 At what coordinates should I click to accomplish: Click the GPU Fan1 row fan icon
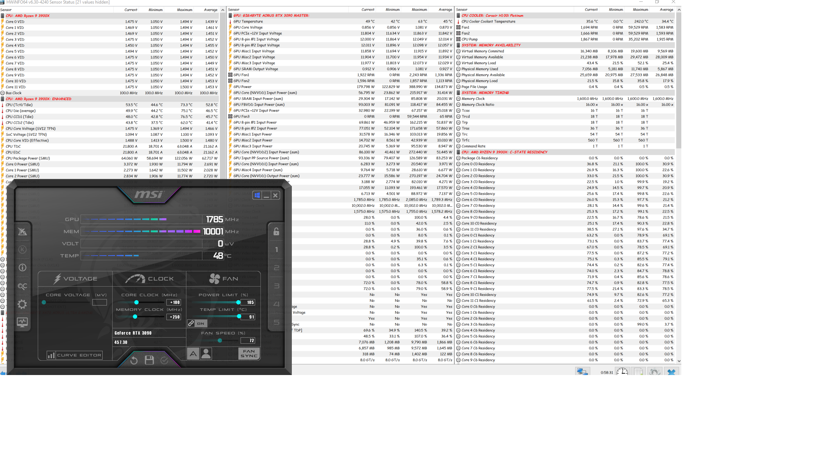pos(230,75)
